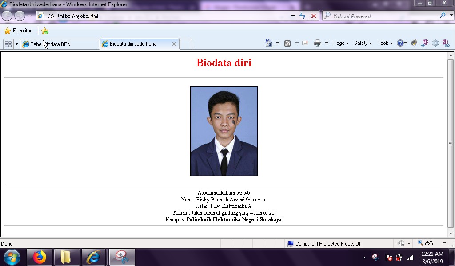Refresh the current page
This screenshot has width=455, height=266.
click(x=302, y=15)
